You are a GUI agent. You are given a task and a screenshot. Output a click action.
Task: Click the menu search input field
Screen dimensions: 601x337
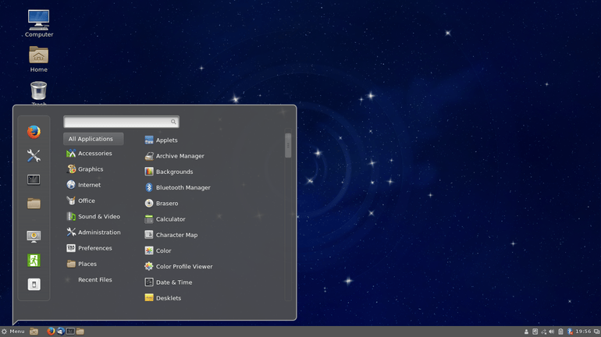tap(117, 122)
